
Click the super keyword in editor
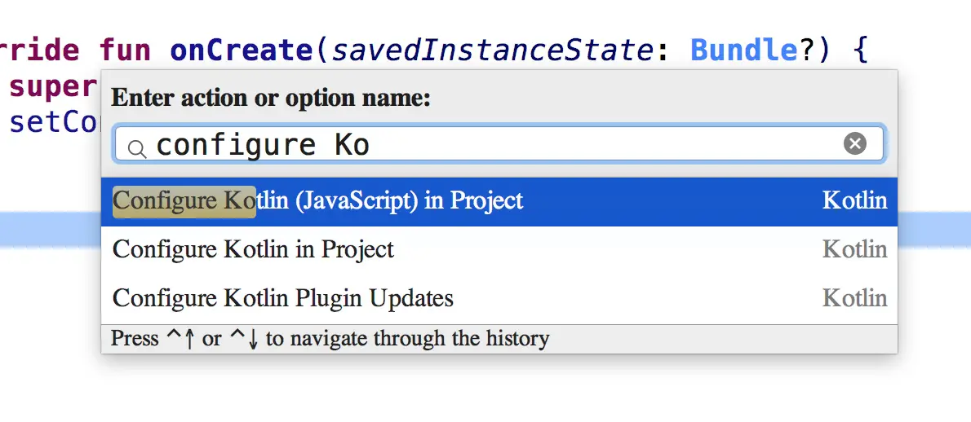53,86
